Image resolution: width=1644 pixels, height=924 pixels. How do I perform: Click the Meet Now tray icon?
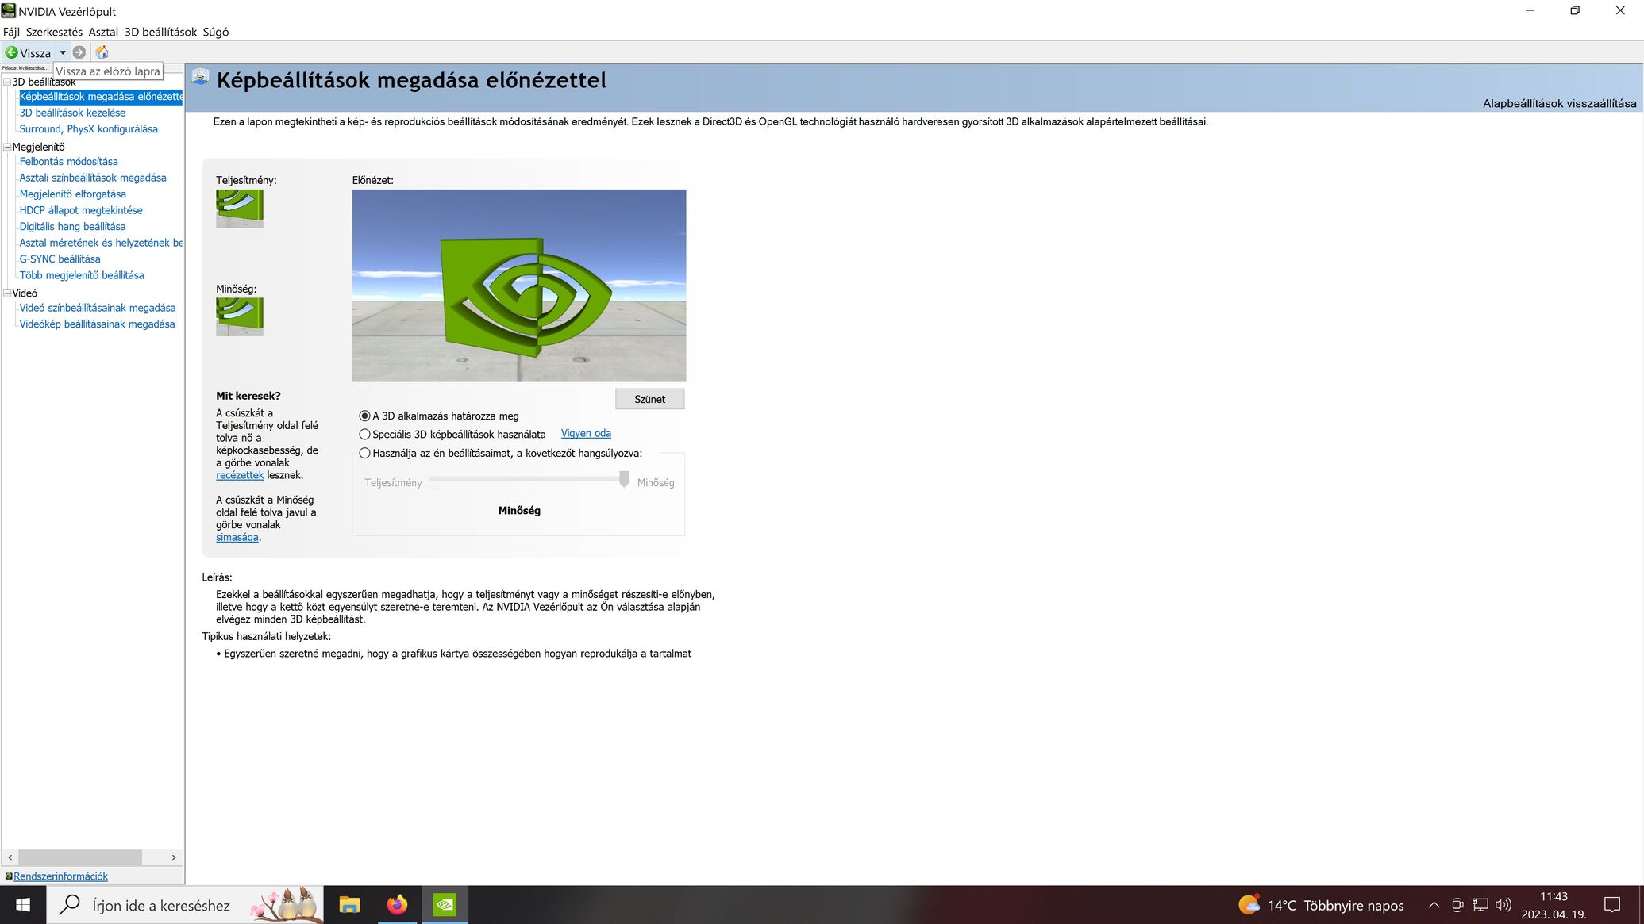click(1457, 905)
